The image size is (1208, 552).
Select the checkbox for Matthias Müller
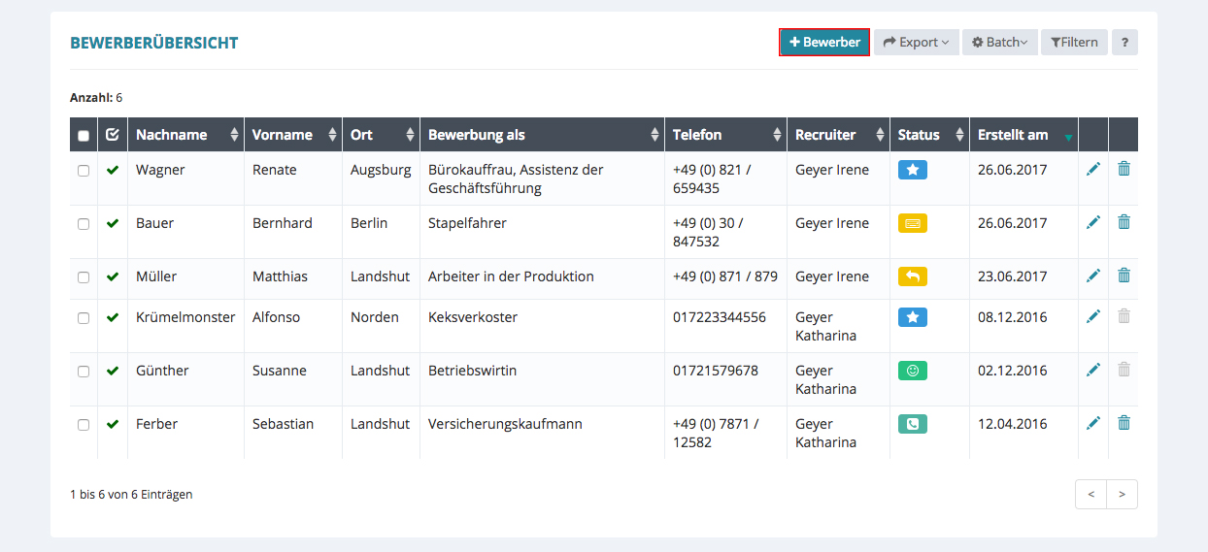pos(84,277)
